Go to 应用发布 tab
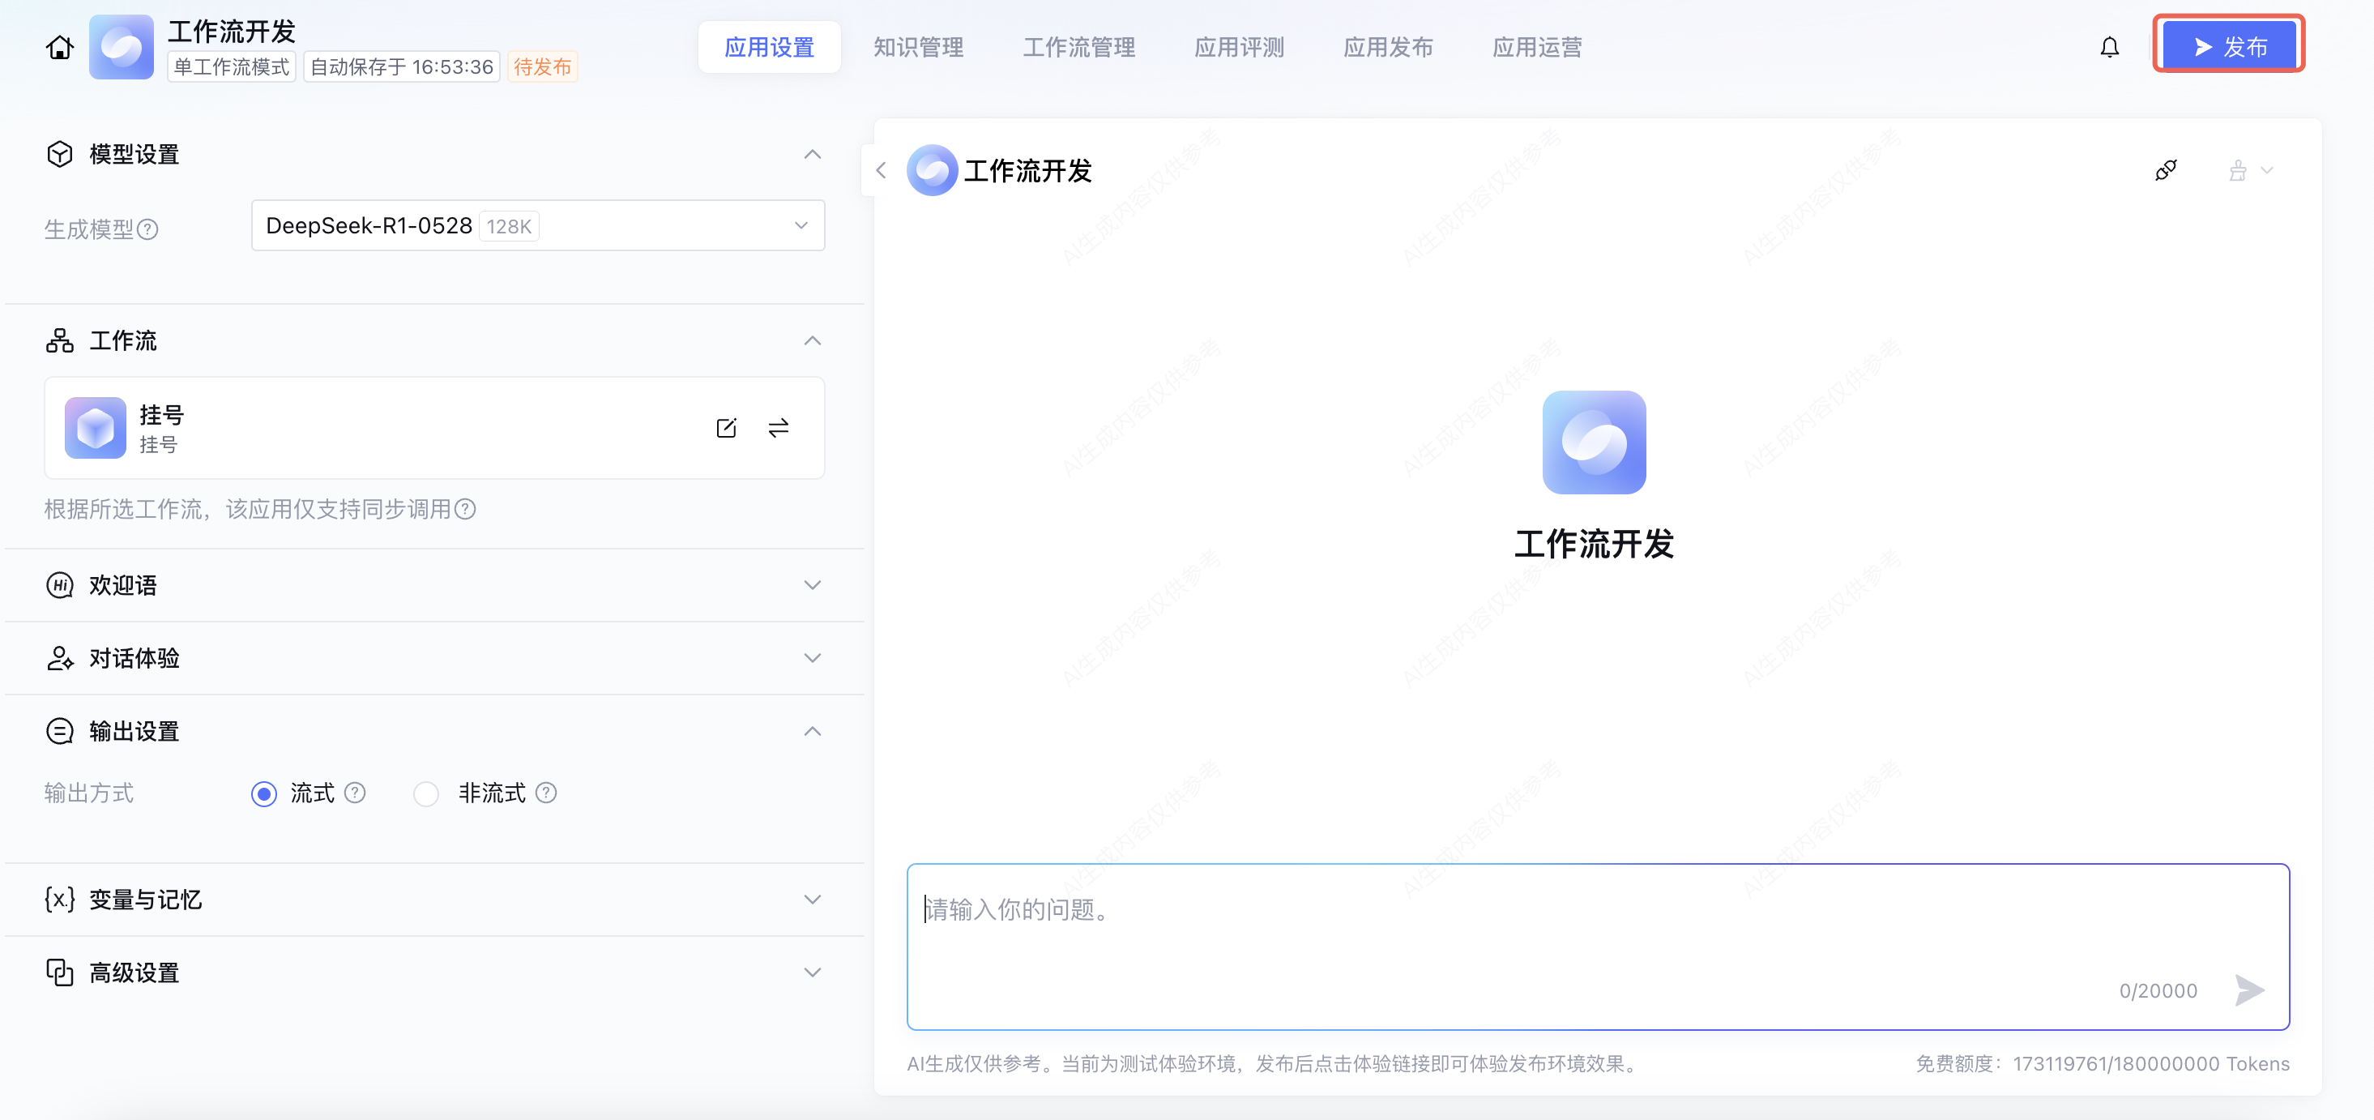This screenshot has width=2374, height=1120. click(x=1388, y=47)
